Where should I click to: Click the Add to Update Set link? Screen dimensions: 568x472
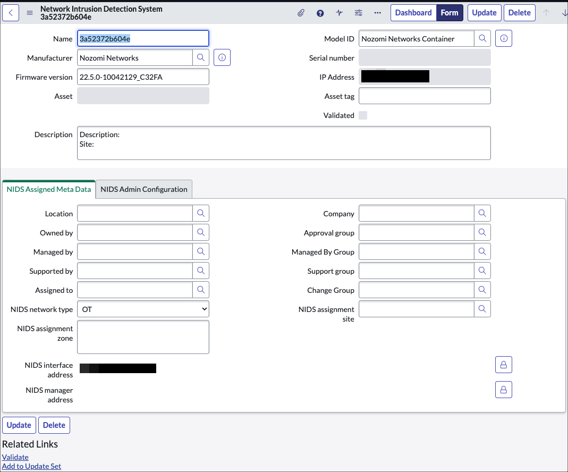coord(31,466)
